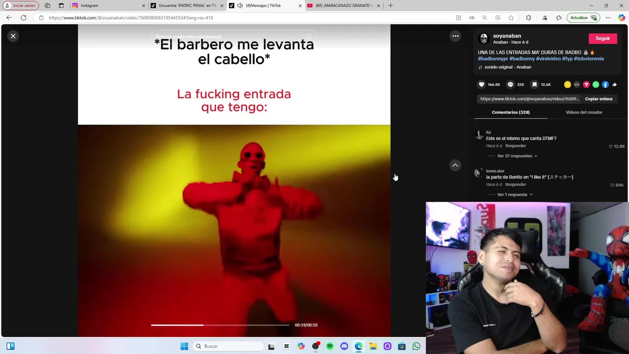Viewport: 629px width, 354px height.
Task: Go back in browser history
Action: (9, 18)
